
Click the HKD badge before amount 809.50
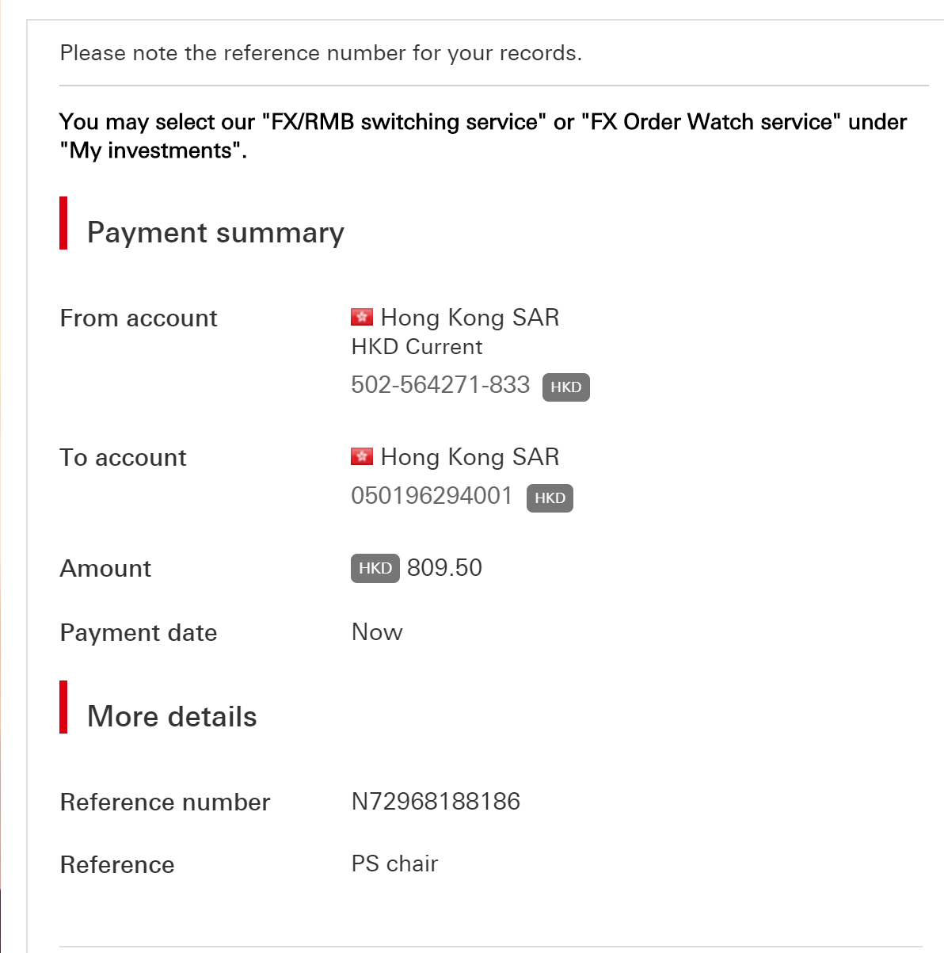coord(375,568)
